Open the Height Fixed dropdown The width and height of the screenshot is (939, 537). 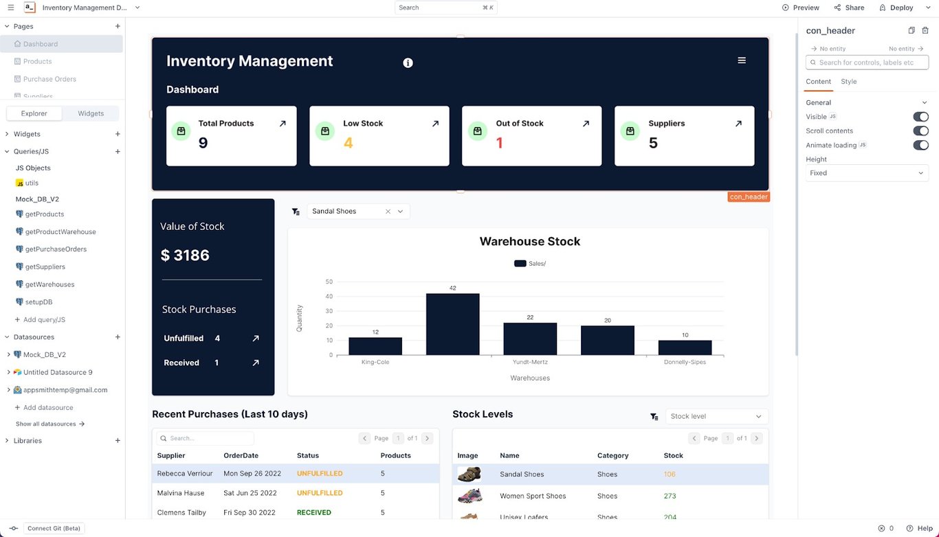866,172
